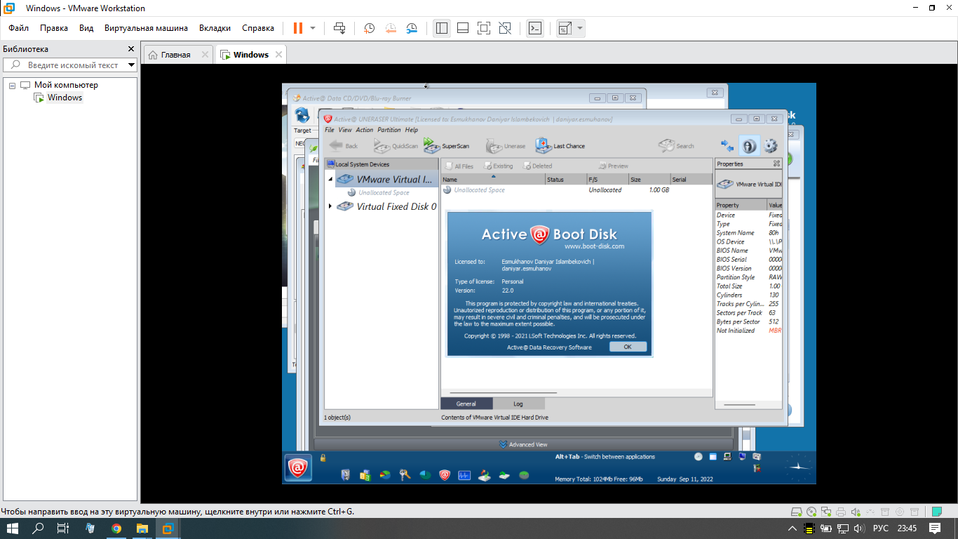Click OK in the Active Boot Disk dialog
This screenshot has height=539, width=958.
point(628,347)
